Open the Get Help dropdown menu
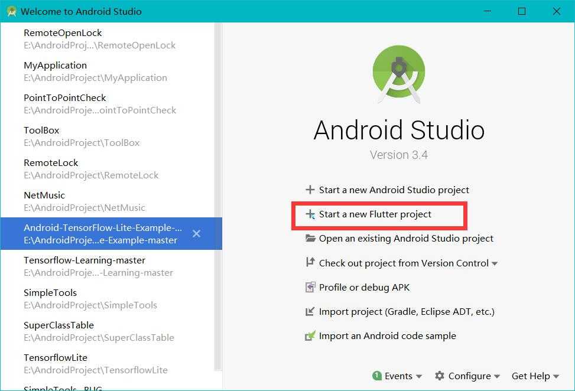The height and width of the screenshot is (391, 575). coord(535,376)
